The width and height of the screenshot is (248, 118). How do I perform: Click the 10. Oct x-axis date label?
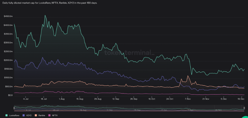151,99
